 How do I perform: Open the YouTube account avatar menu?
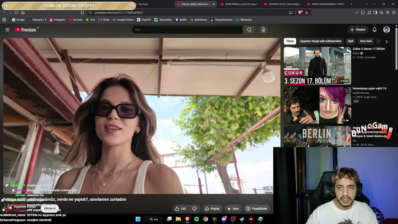tap(386, 30)
